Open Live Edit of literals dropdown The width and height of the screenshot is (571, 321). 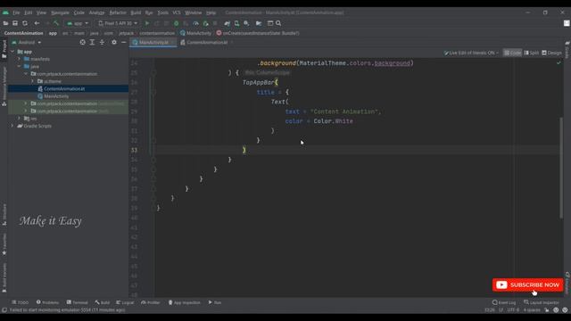click(x=471, y=53)
